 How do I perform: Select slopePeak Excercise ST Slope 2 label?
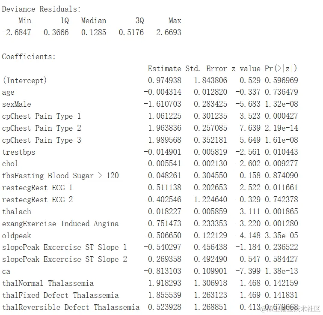tap(65, 259)
